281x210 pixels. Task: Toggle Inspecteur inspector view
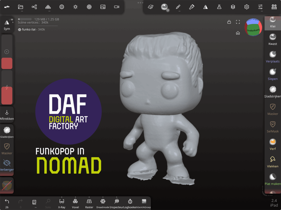[x=117, y=203]
